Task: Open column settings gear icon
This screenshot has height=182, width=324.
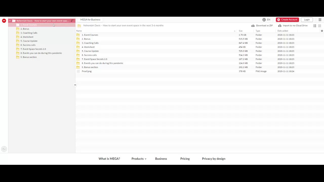Action: click(322, 31)
